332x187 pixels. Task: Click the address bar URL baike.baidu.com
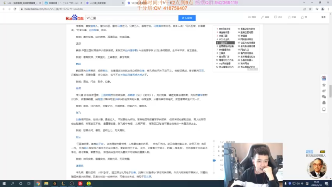54,9
